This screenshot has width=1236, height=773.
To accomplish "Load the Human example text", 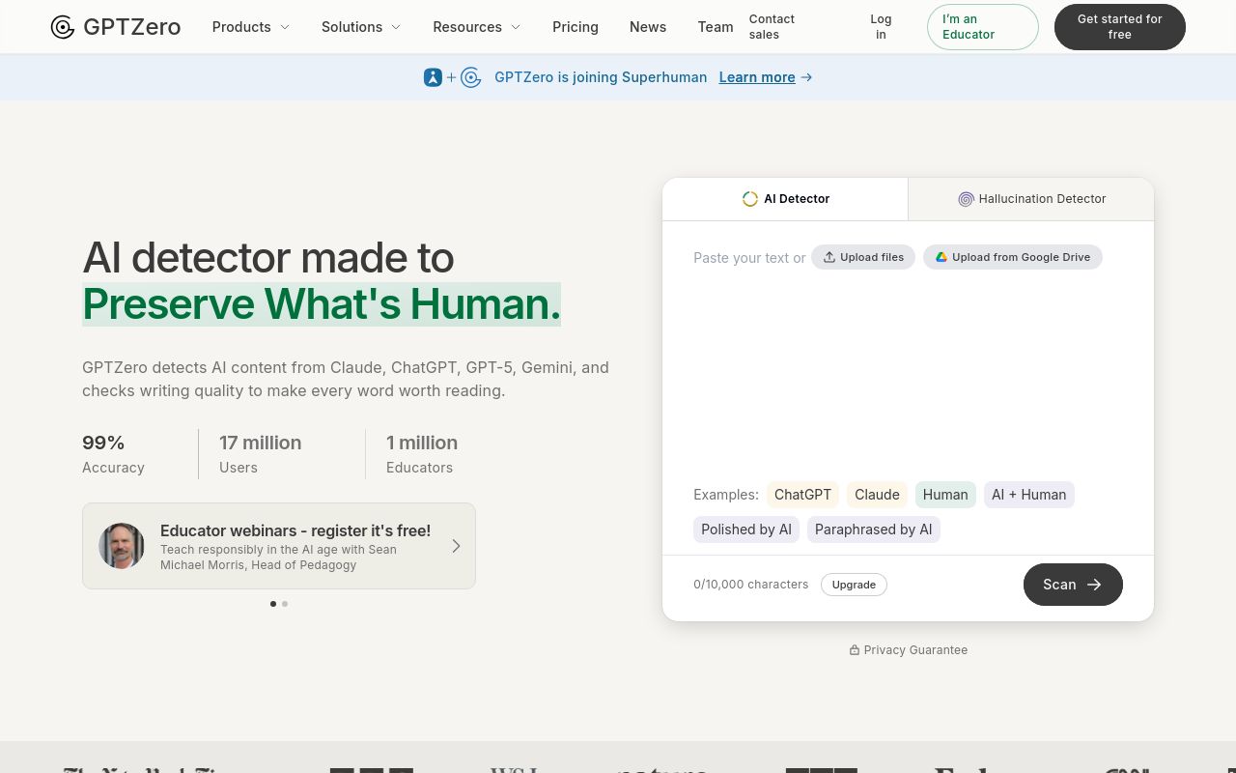I will (945, 495).
